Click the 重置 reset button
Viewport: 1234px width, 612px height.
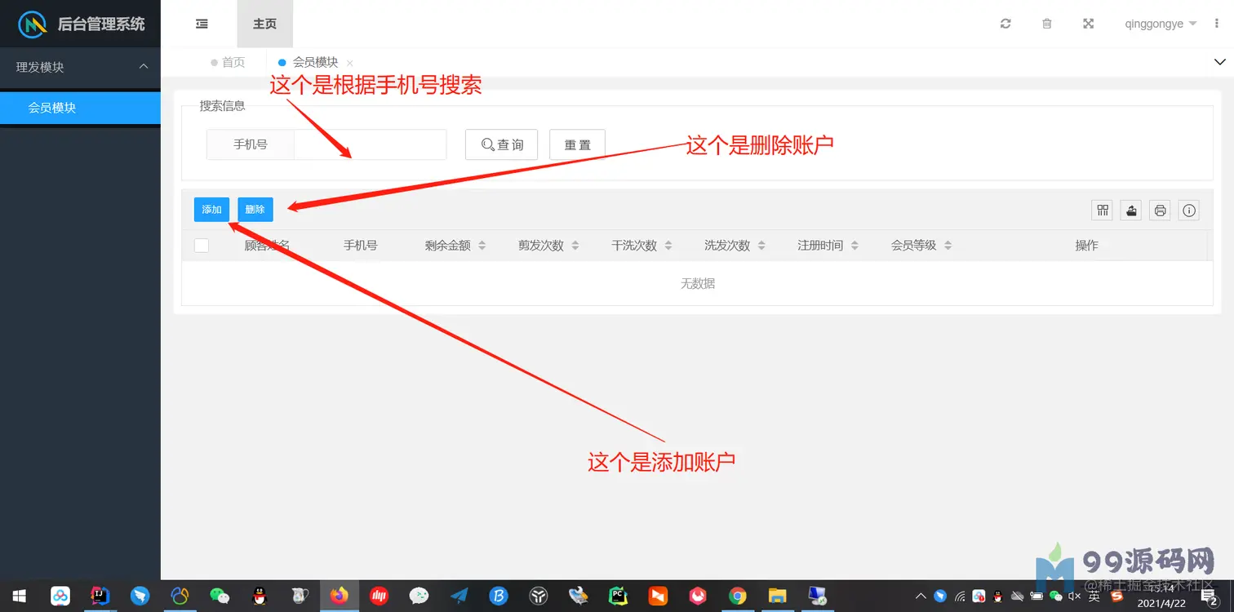coord(577,144)
